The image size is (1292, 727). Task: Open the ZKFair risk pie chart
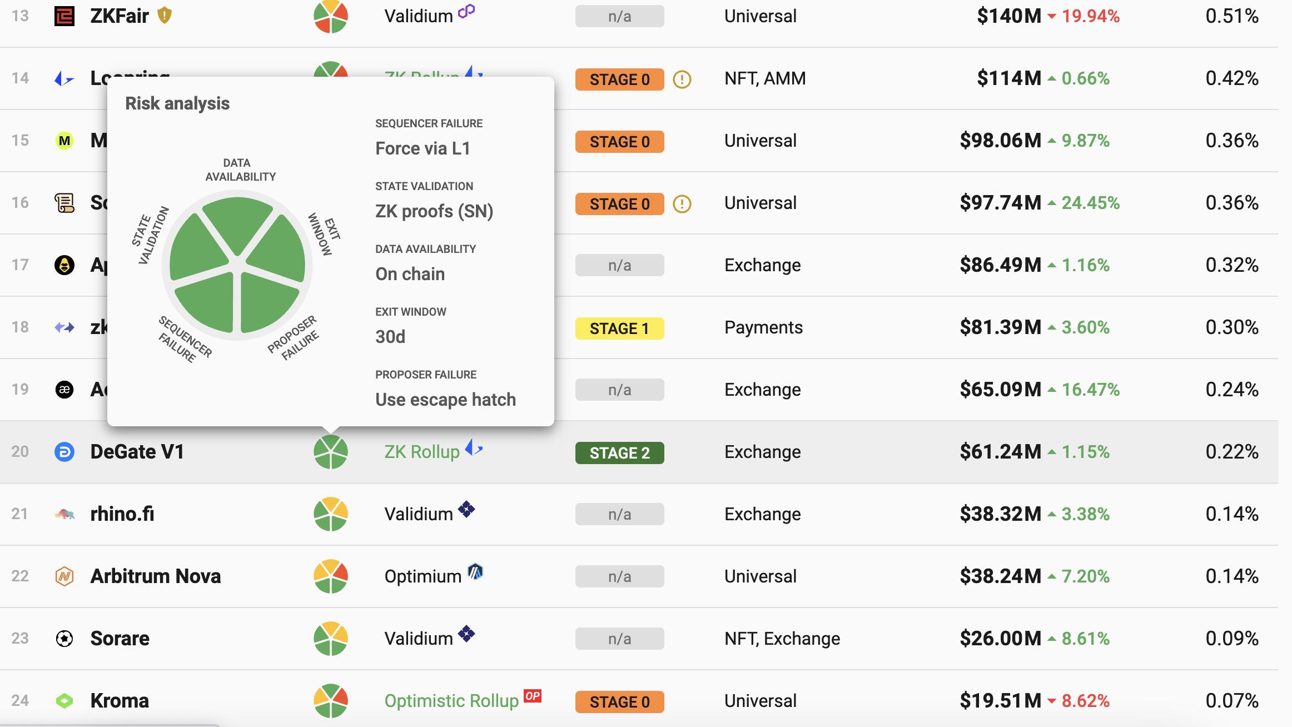coord(331,16)
